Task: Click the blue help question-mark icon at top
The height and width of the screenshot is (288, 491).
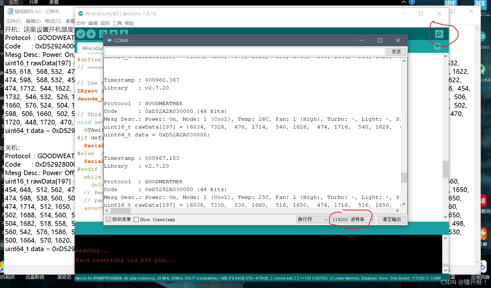Action: point(412,3)
